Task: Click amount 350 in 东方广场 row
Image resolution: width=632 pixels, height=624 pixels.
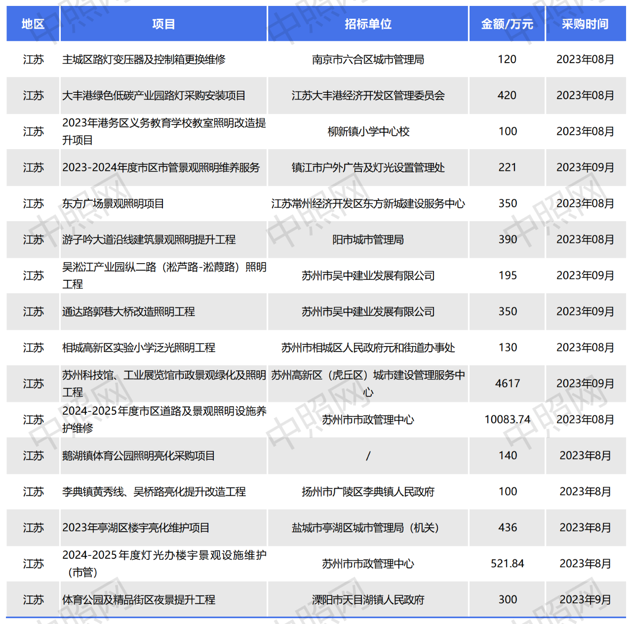Action: 508,203
